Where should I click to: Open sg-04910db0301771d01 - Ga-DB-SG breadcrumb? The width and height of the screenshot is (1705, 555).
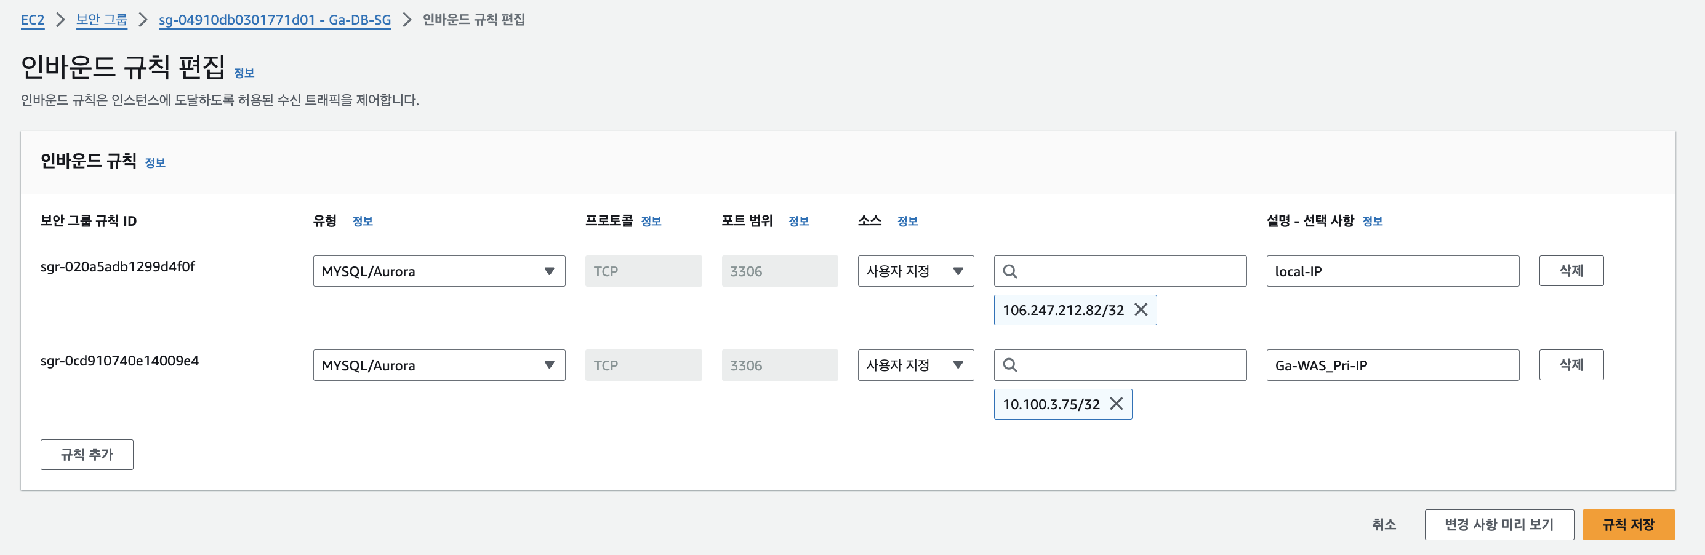(x=275, y=20)
